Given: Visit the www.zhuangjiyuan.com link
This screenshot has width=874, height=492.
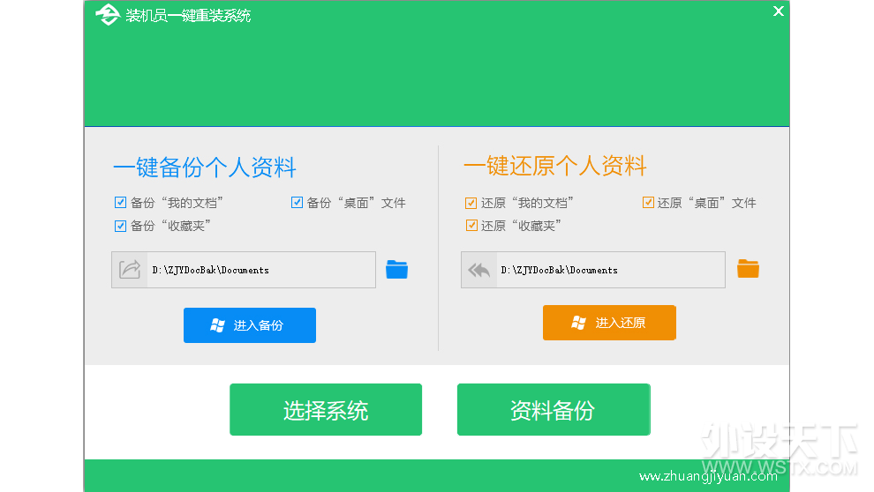Looking at the screenshot, I should 708,476.
